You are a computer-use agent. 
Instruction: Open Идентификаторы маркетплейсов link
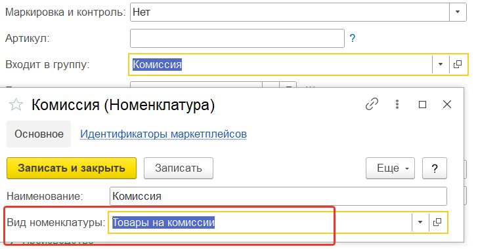point(163,134)
